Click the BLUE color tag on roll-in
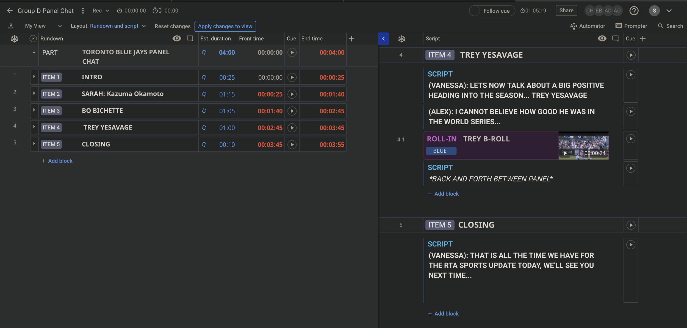687x328 pixels. [x=441, y=151]
